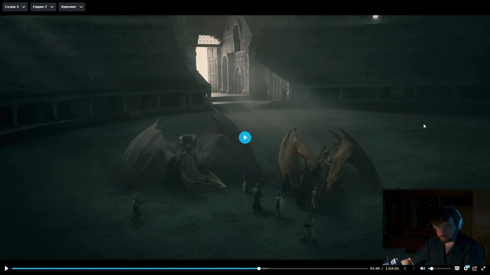The image size is (490, 275).
Task: Seek using the video progress bar handle
Action: click(259, 269)
